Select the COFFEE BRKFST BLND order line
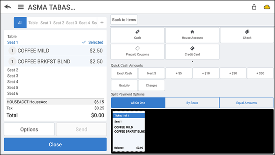275x155 pixels. pos(55,61)
